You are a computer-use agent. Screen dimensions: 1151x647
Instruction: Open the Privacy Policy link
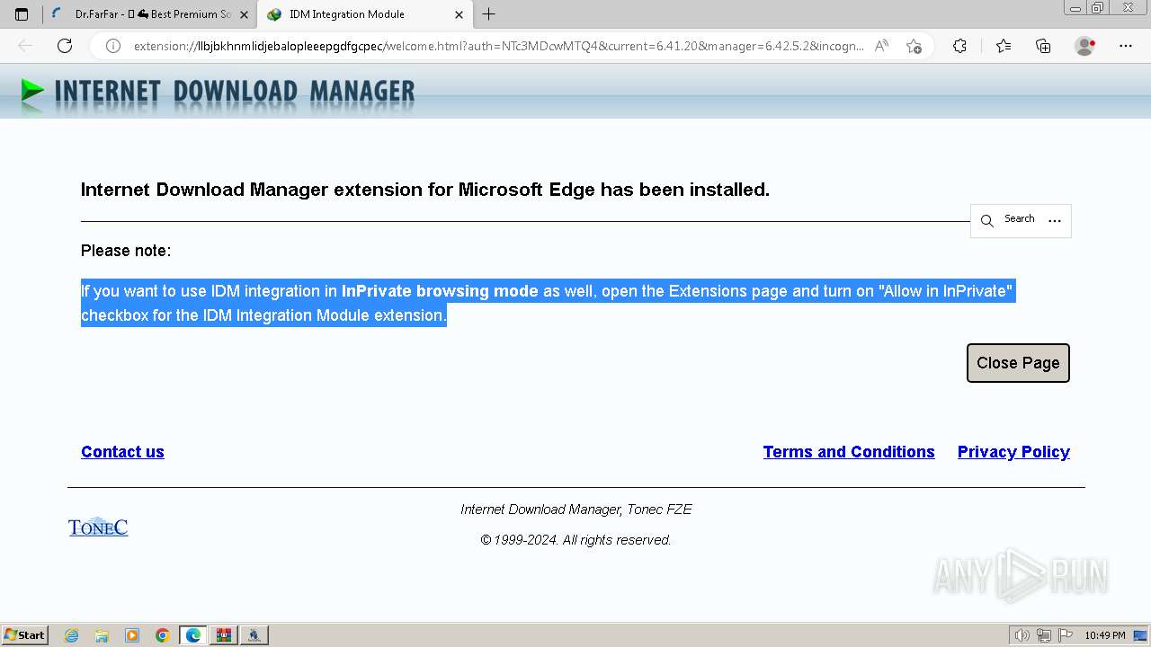[1013, 452]
